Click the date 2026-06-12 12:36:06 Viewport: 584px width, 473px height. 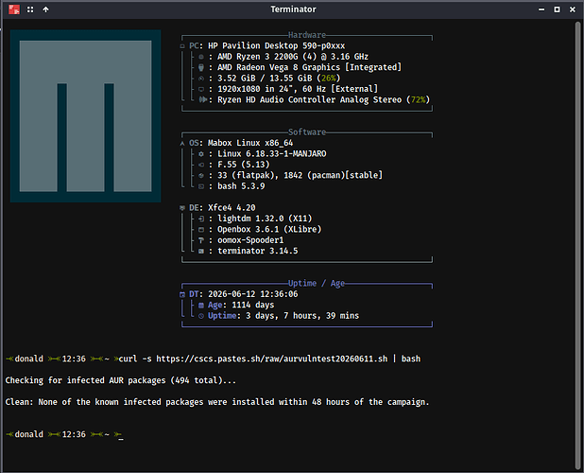[x=253, y=294]
